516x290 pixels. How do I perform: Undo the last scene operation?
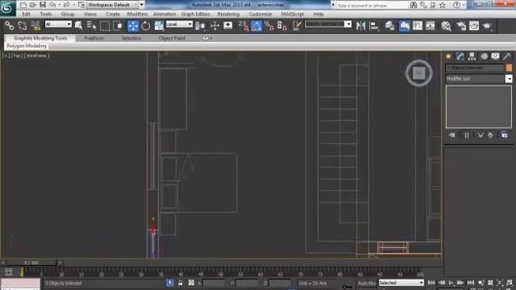pos(52,5)
